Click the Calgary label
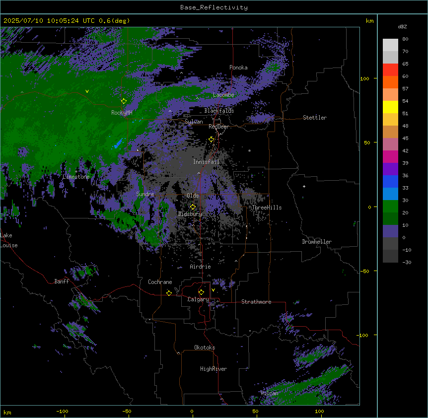Image resolution: width=428 pixels, height=418 pixels. pos(198,299)
